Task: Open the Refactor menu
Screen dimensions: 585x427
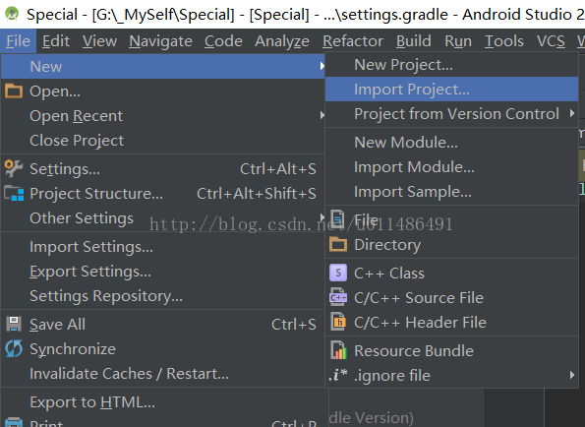Action: tap(353, 41)
